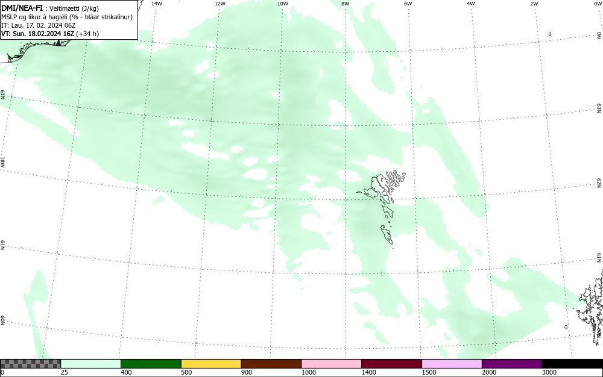Click the black above-3000 legend swatch

[572, 364]
